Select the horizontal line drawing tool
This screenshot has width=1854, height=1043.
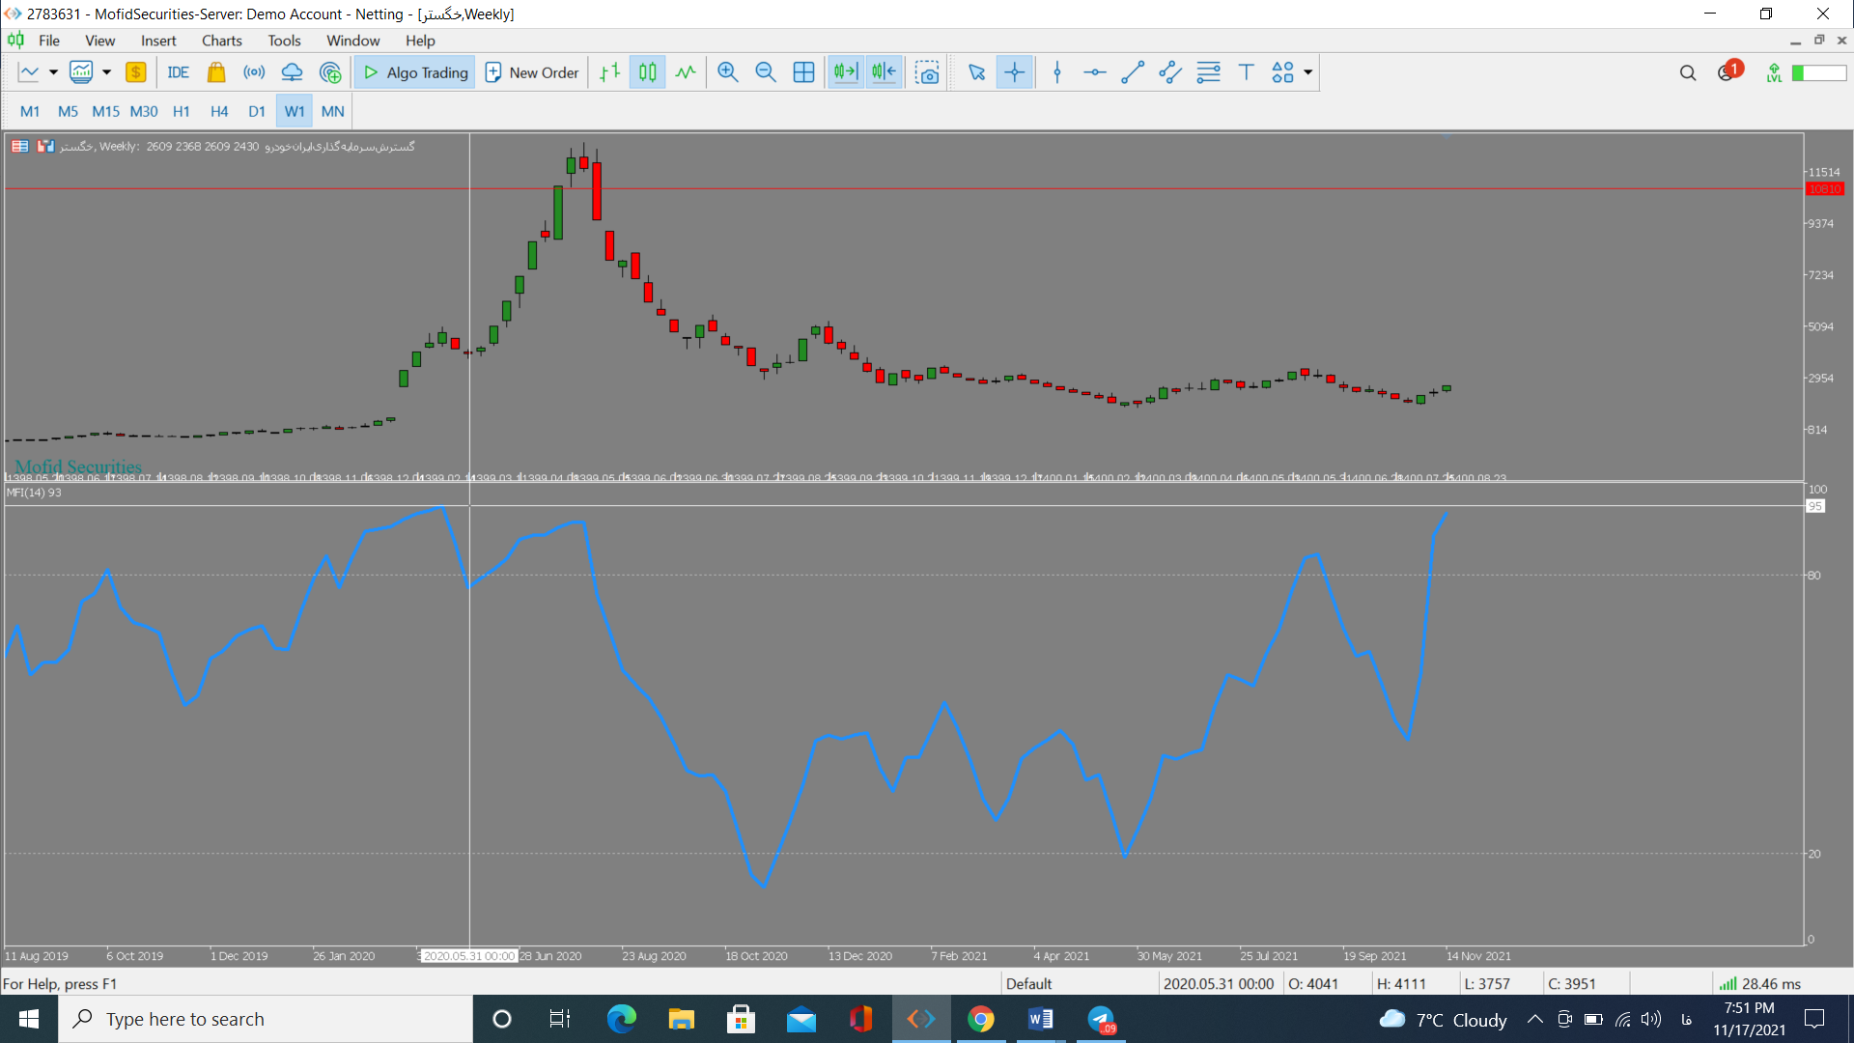[x=1092, y=72]
